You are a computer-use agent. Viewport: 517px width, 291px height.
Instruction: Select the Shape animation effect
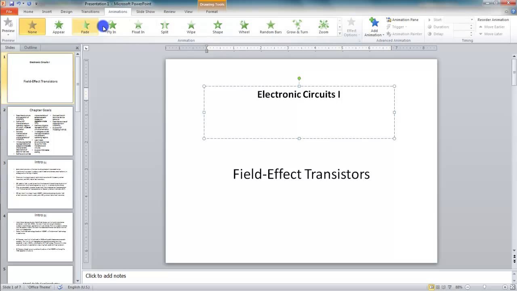(218, 27)
